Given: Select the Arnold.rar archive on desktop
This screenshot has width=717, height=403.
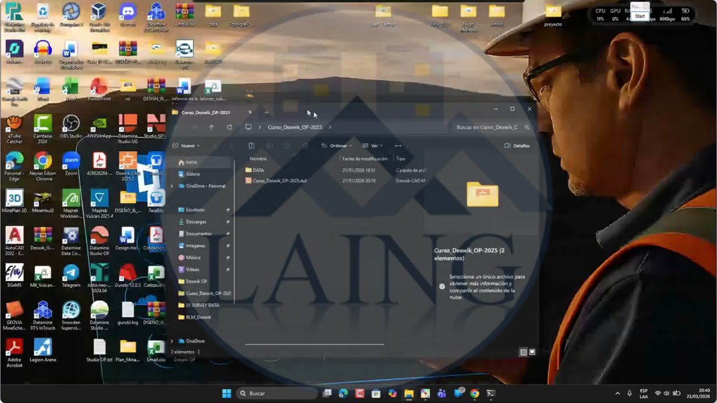Looking at the screenshot, I should click(185, 16).
